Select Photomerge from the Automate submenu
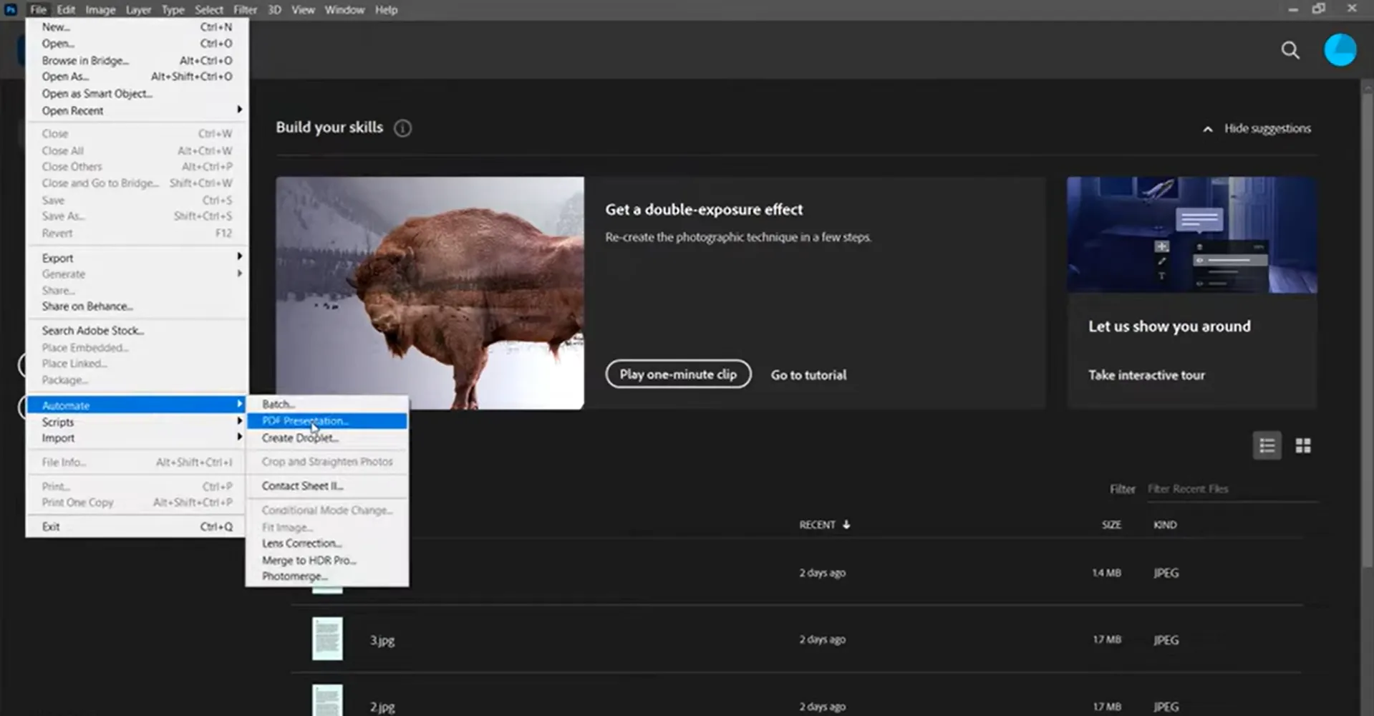Screen dimensions: 1374x716 point(294,576)
